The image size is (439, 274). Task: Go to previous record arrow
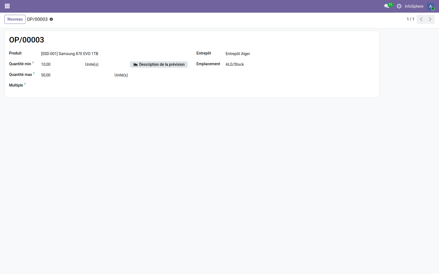click(421, 19)
